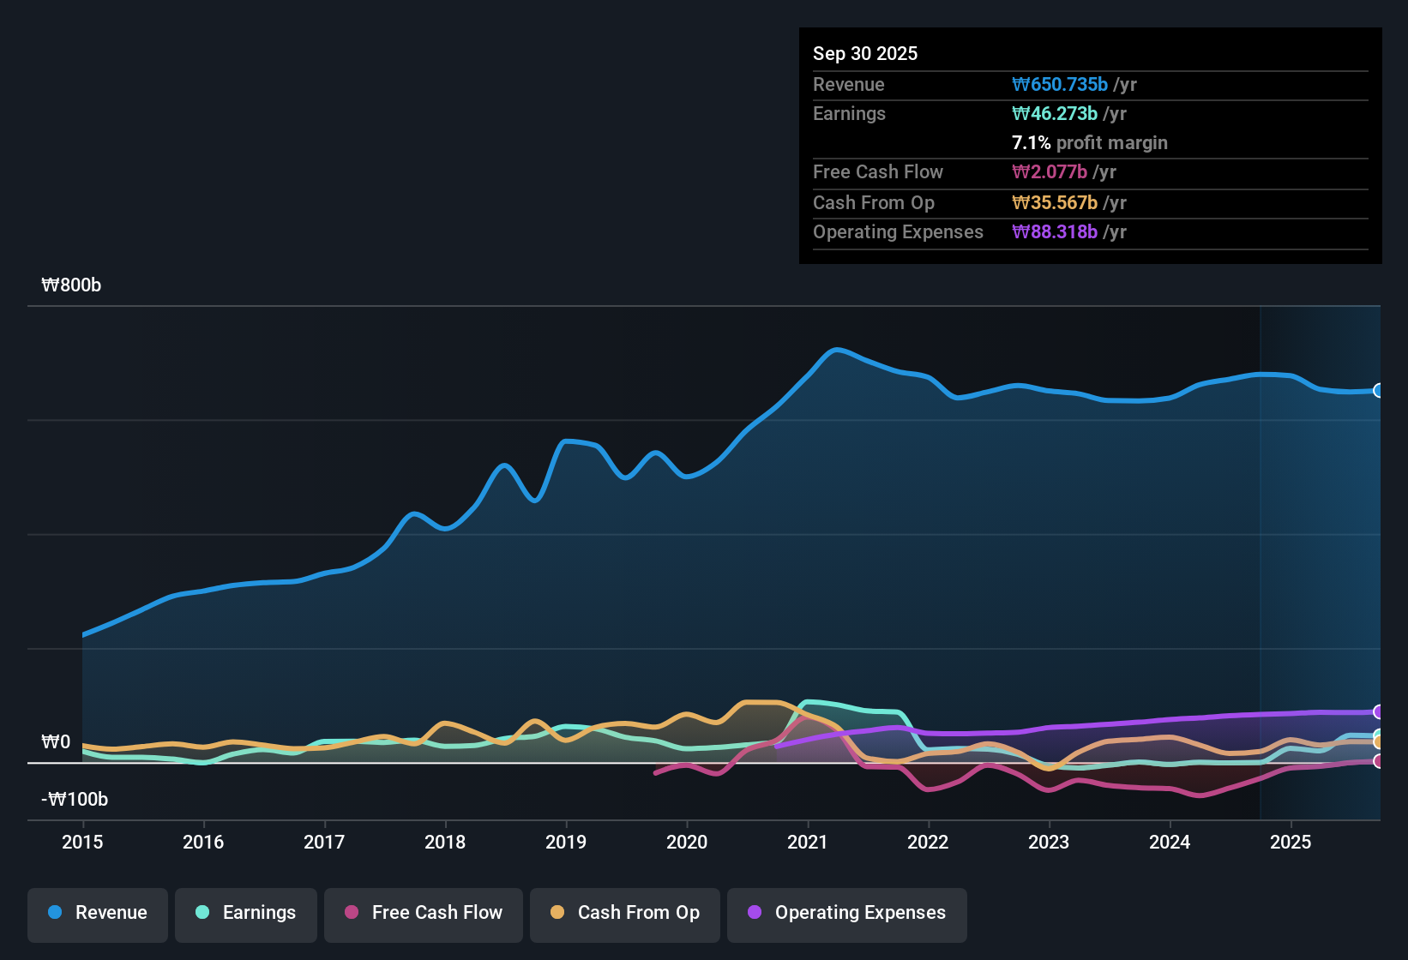
Task: Click the blue Revenue legend dot
Action: tap(54, 913)
